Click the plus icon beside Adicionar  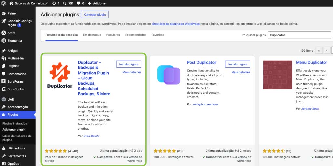pyautogui.click(x=90, y=3)
